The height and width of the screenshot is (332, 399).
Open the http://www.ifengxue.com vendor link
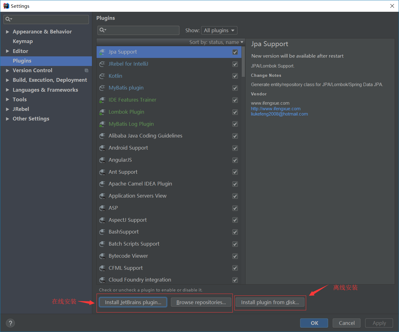(x=275, y=109)
